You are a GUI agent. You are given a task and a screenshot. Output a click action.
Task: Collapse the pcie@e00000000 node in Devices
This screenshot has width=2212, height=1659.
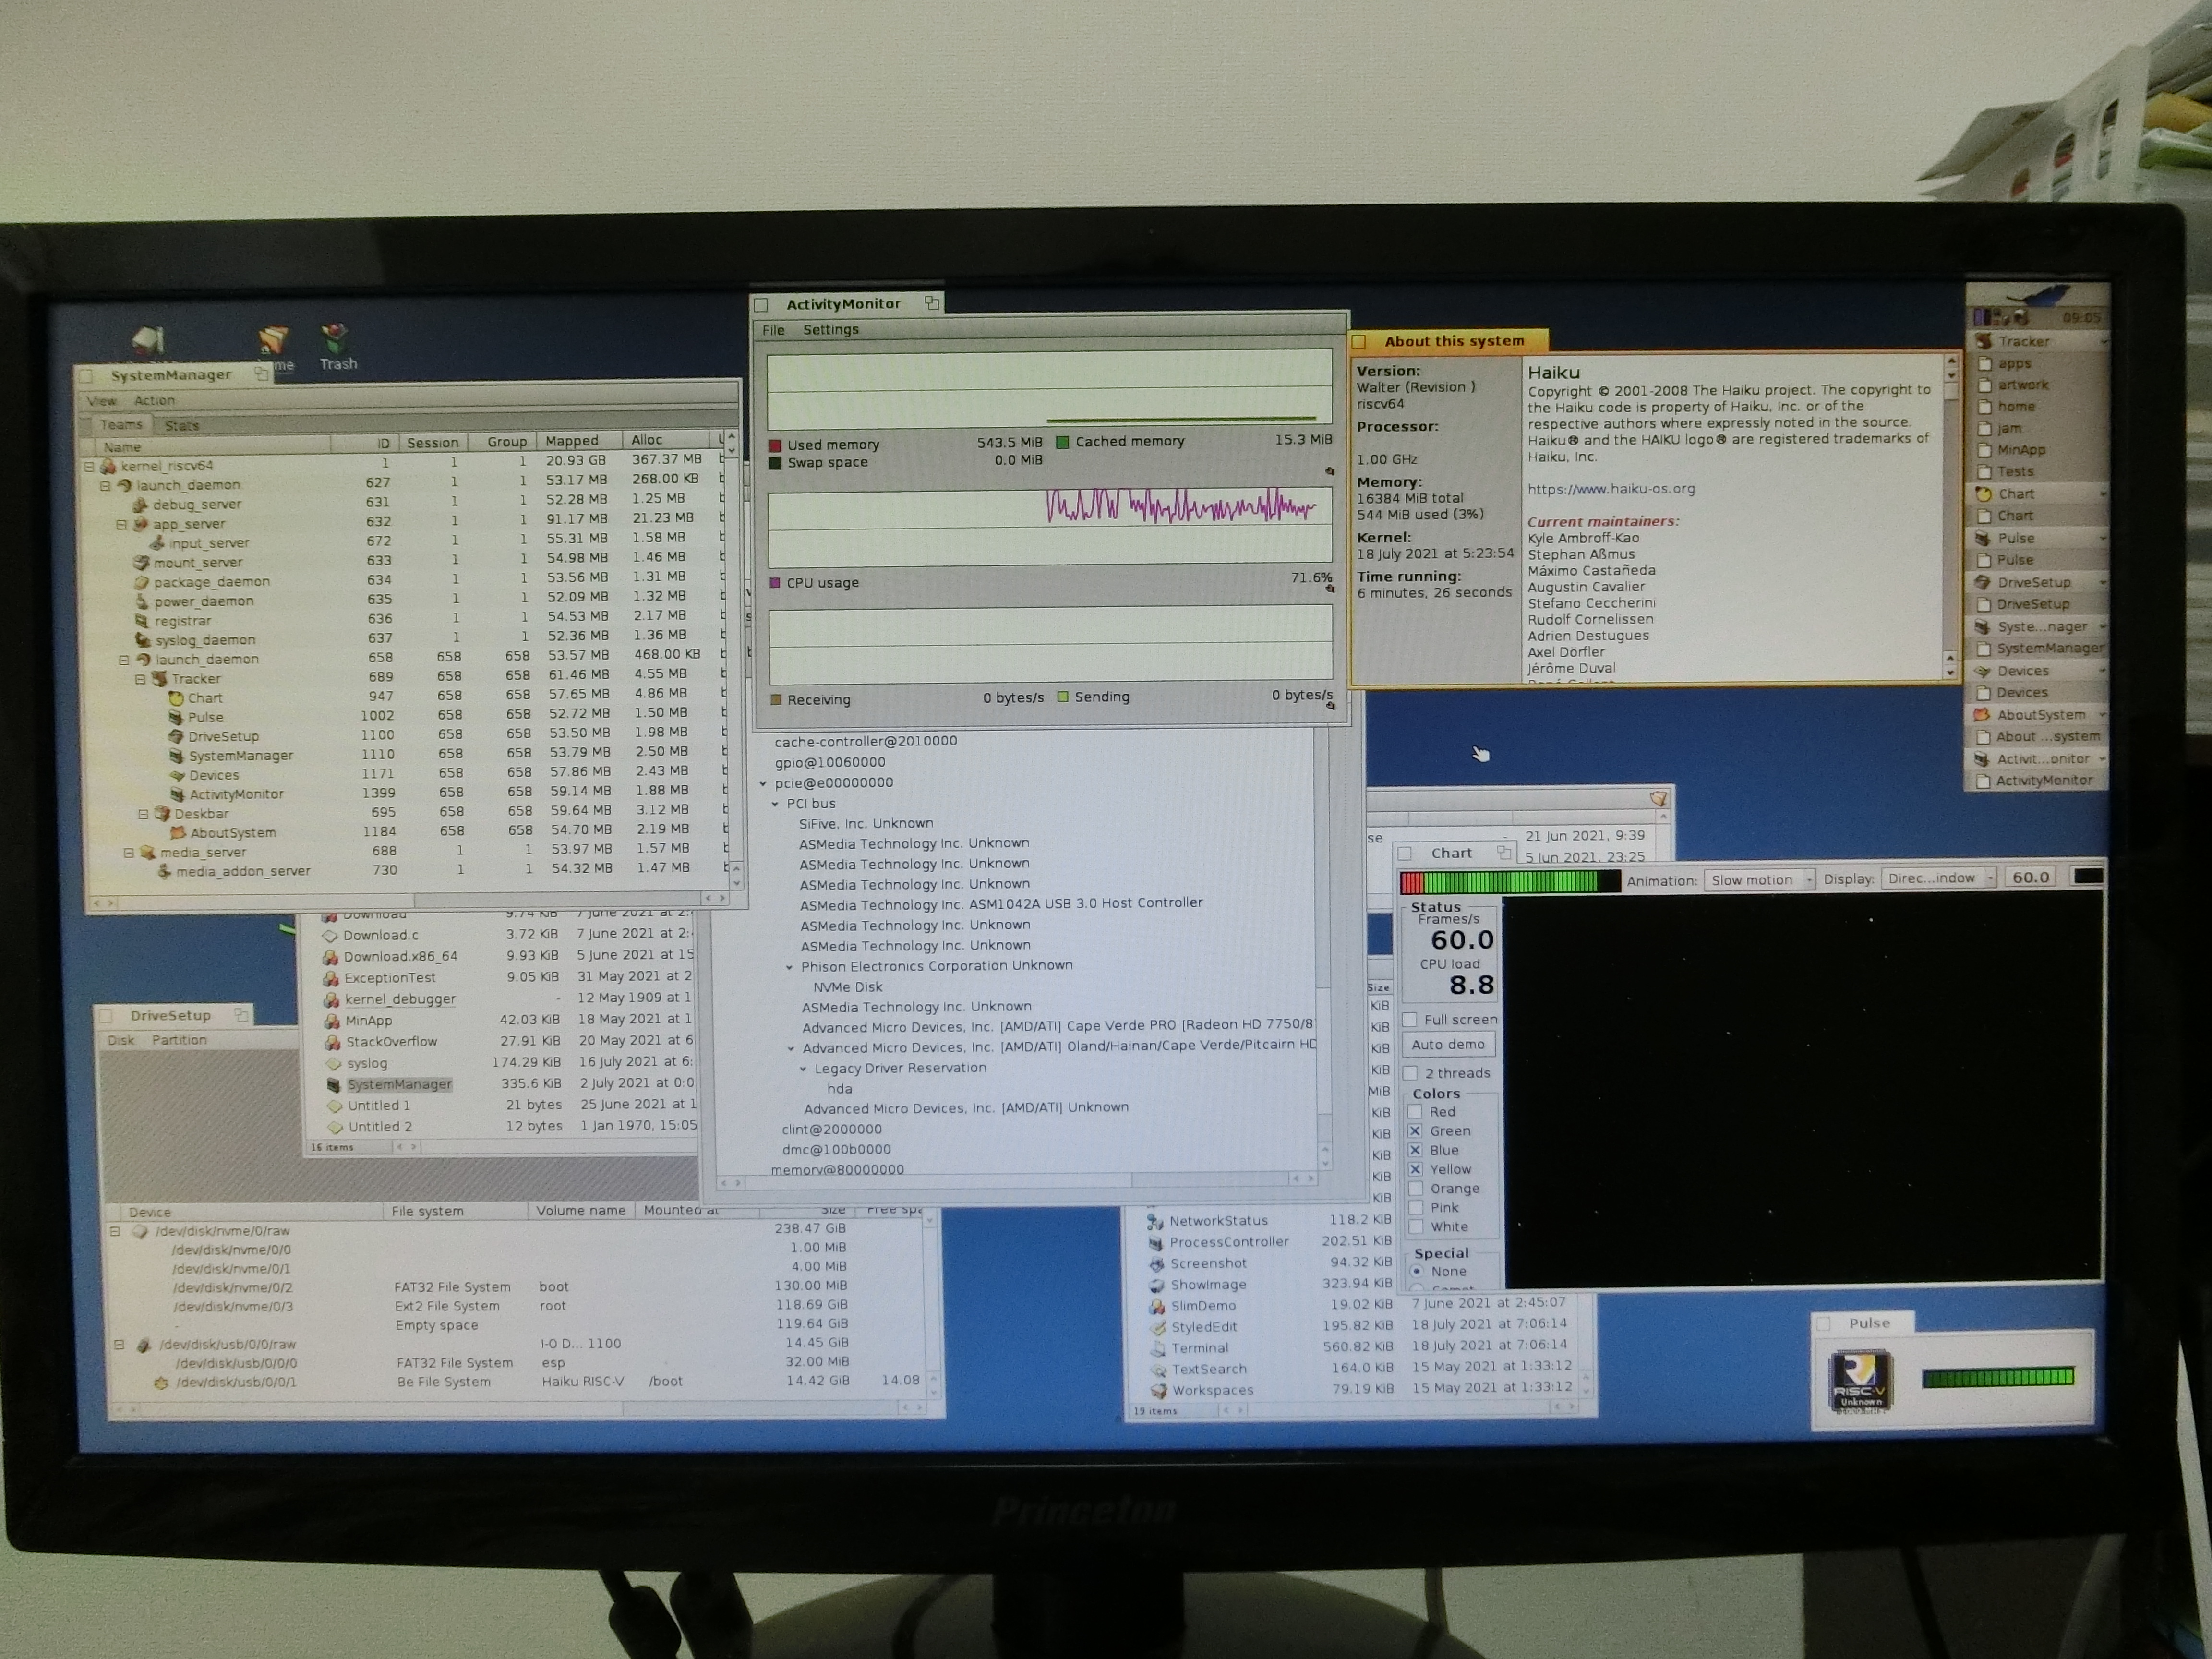click(x=763, y=784)
